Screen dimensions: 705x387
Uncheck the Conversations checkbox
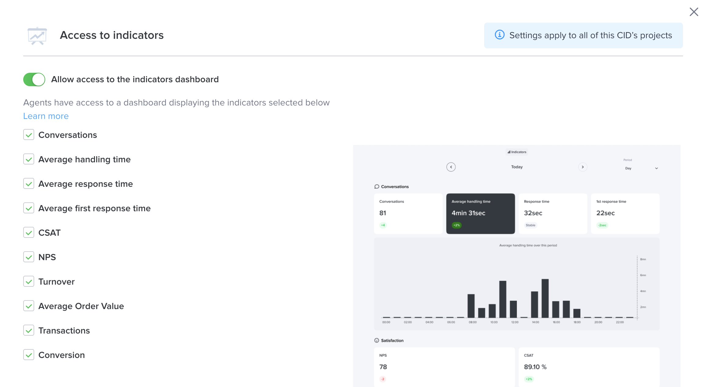point(29,135)
